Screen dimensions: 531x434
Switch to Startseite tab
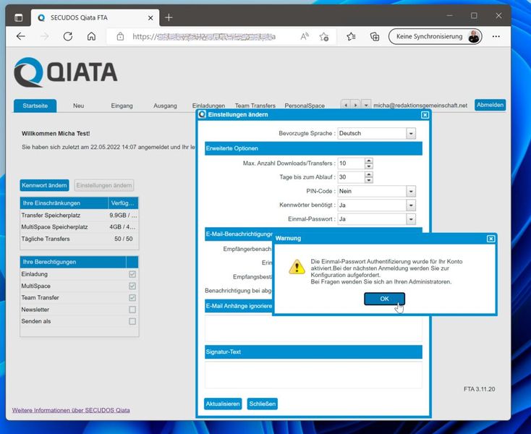coord(35,106)
